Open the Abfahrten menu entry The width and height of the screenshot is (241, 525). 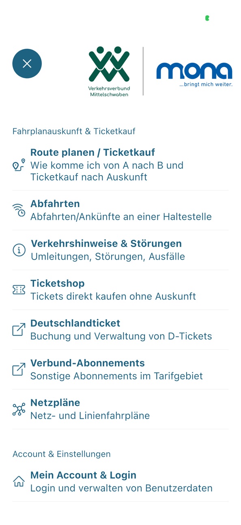tap(120, 210)
